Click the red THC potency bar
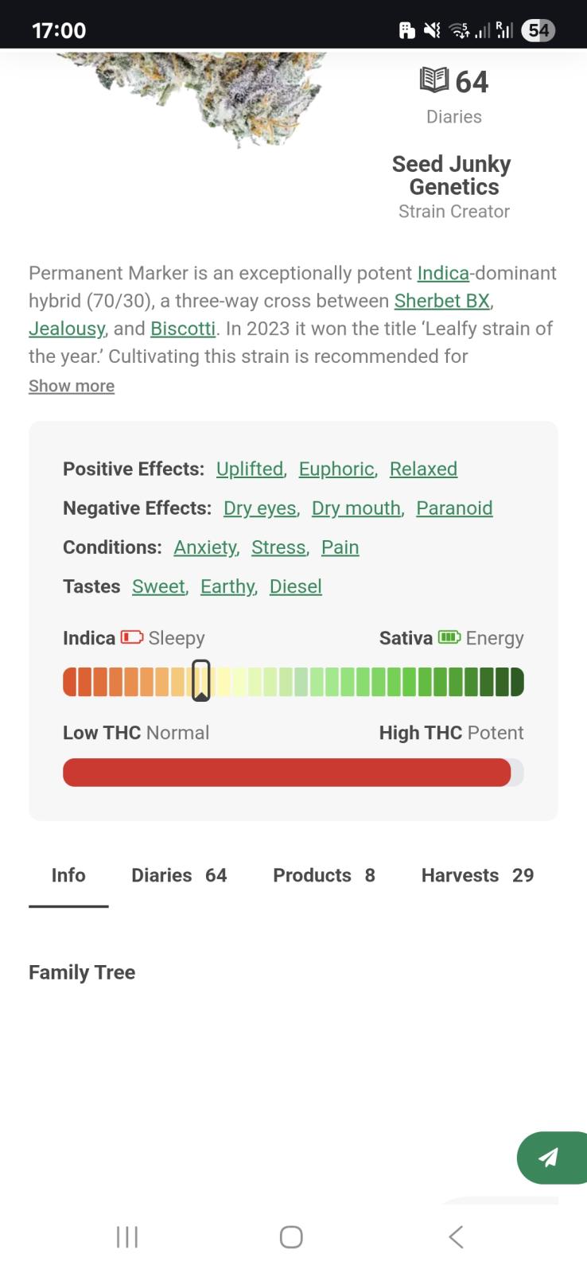 [x=286, y=773]
